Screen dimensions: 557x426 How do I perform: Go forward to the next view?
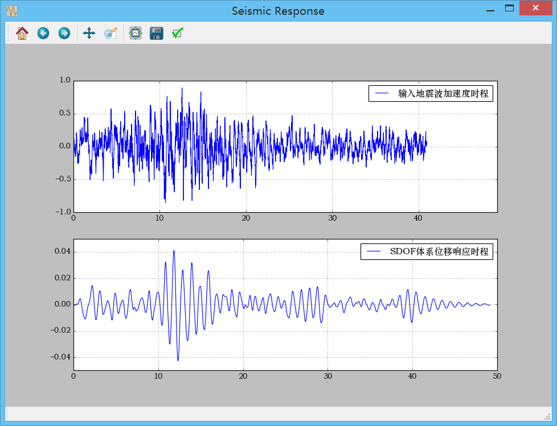click(64, 34)
